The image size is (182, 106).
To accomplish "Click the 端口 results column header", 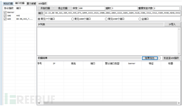I will pyautogui.click(x=93, y=64).
